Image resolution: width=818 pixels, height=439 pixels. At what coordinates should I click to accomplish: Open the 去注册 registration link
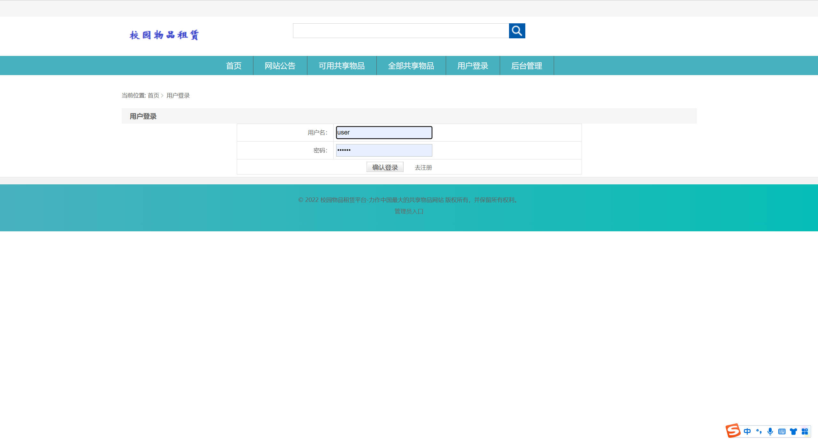[x=423, y=167]
